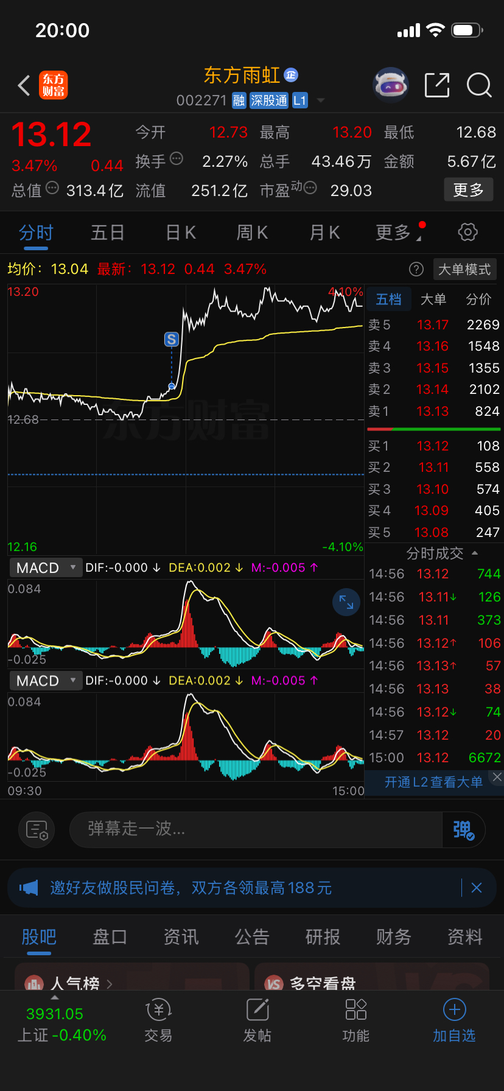Open the bullet comment settings icon
This screenshot has height=1091, width=504.
(x=37, y=829)
